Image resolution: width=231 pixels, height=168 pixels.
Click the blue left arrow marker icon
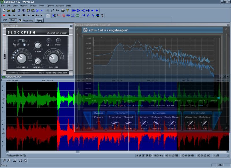[x=92, y=10]
